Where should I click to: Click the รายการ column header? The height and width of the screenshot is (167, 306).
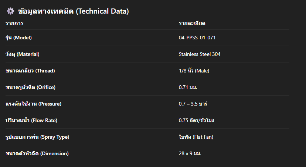point(14,23)
